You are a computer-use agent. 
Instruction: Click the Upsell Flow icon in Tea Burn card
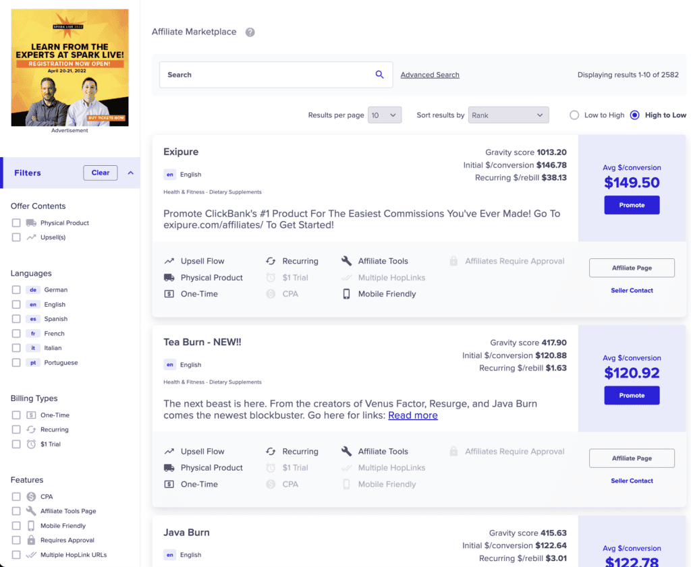click(x=169, y=452)
